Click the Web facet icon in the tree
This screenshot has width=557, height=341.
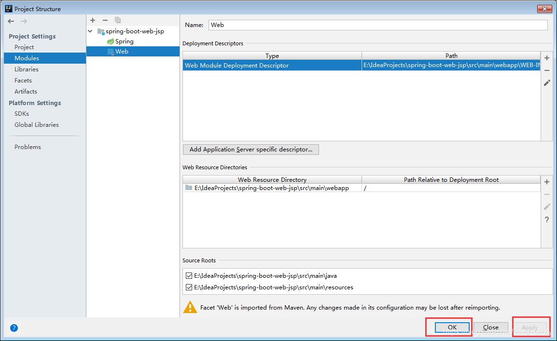pyautogui.click(x=111, y=52)
